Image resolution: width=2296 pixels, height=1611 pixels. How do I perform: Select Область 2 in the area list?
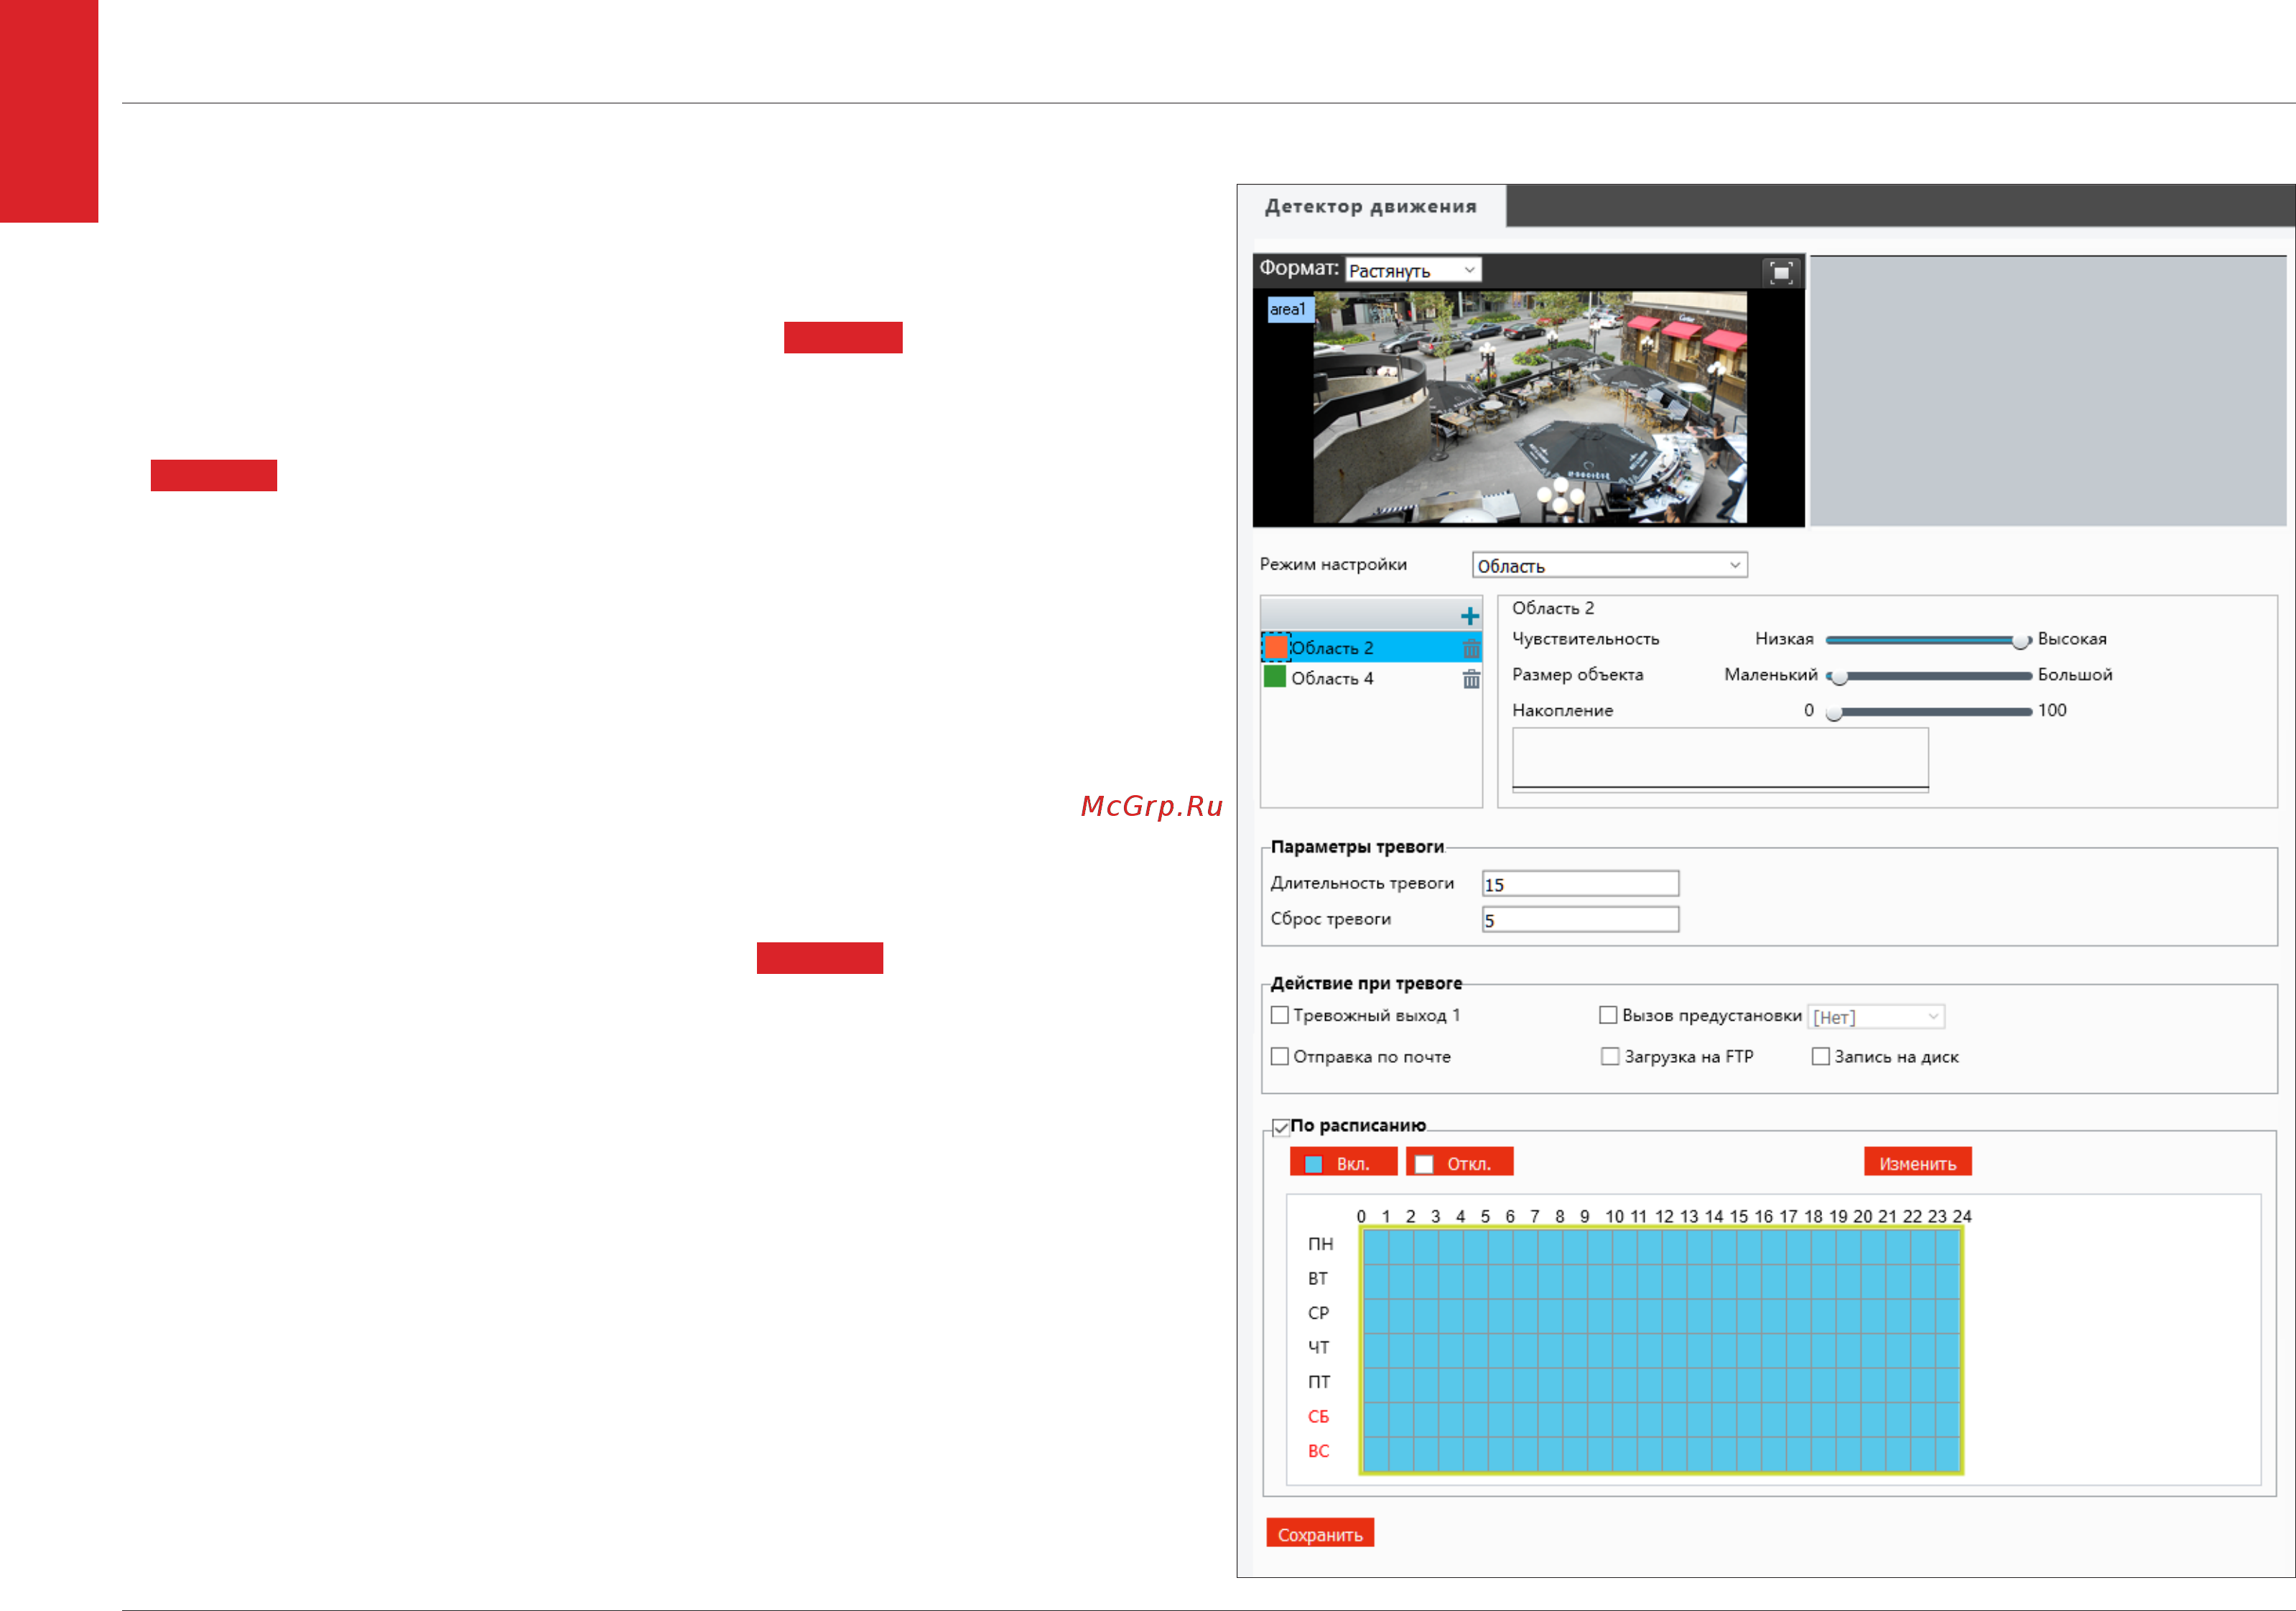coord(1370,647)
